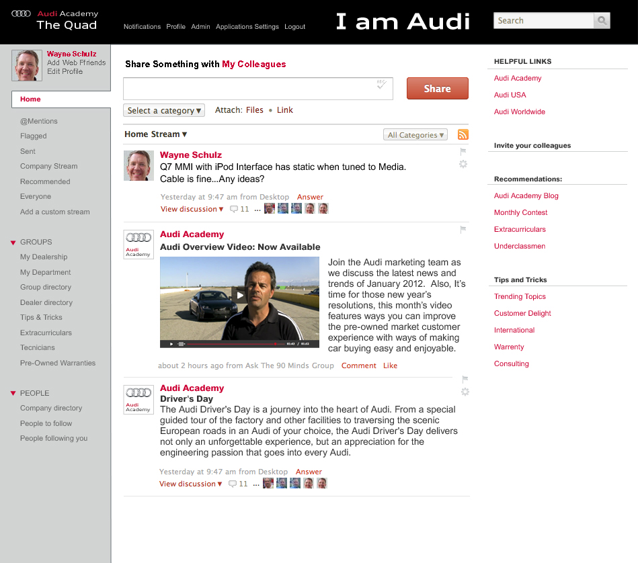Open Dealer directory in Groups
The image size is (638, 563).
(46, 302)
